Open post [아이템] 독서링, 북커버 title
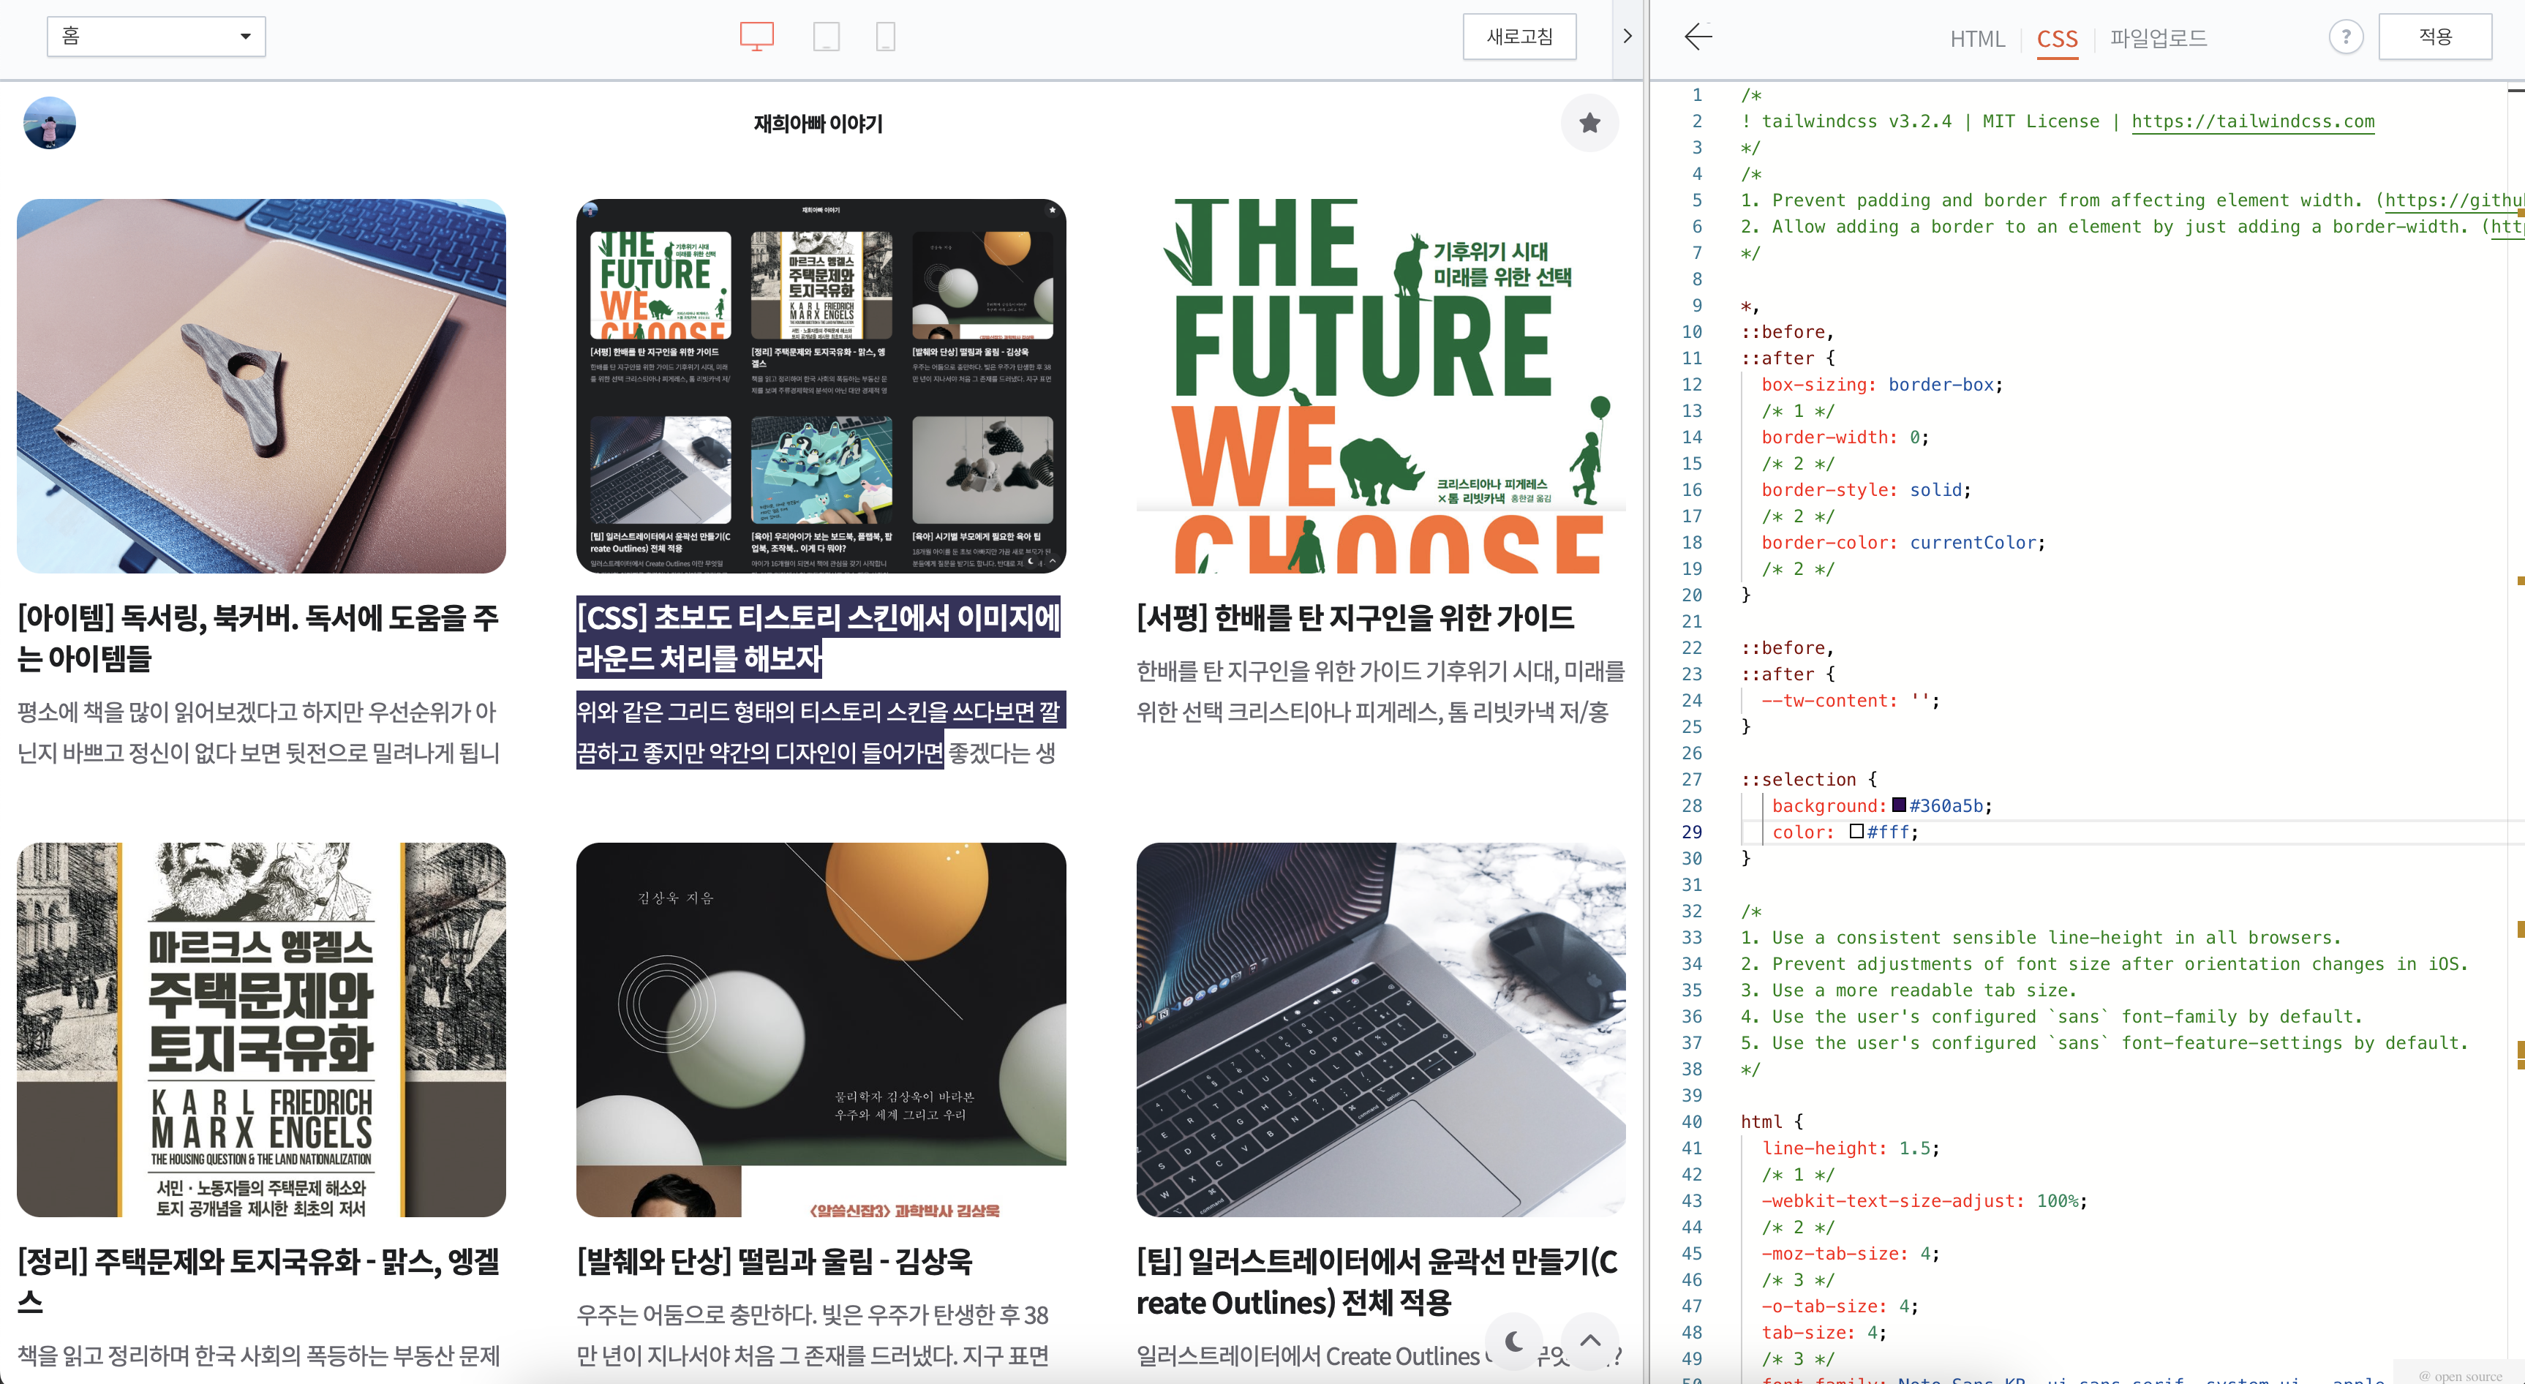The height and width of the screenshot is (1384, 2525). (259, 638)
